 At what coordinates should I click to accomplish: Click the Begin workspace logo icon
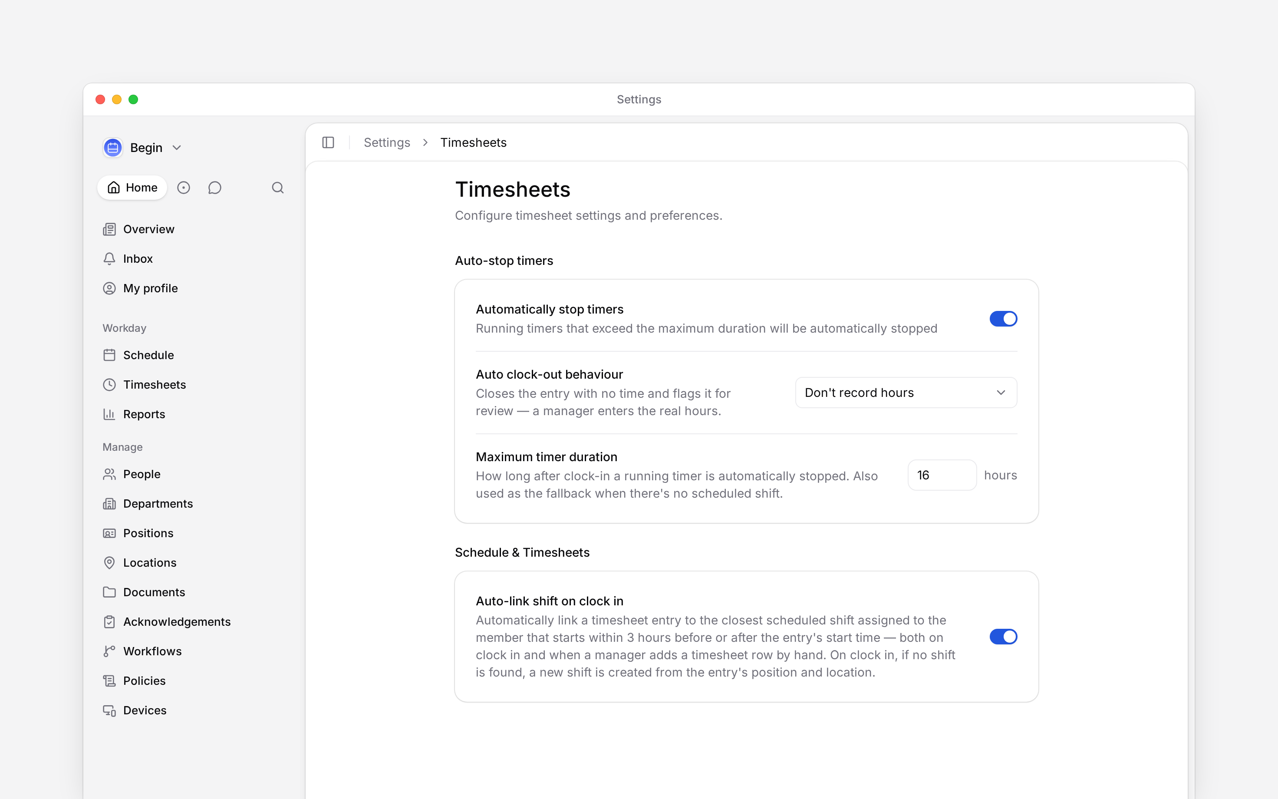coord(112,148)
